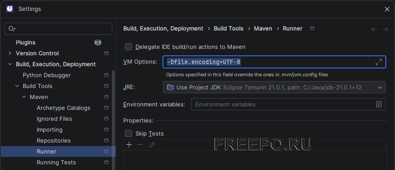Click the Environment variables label

154,104
